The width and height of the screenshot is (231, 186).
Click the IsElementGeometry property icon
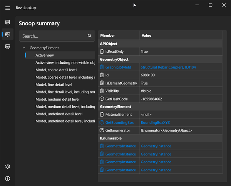pos(102,83)
